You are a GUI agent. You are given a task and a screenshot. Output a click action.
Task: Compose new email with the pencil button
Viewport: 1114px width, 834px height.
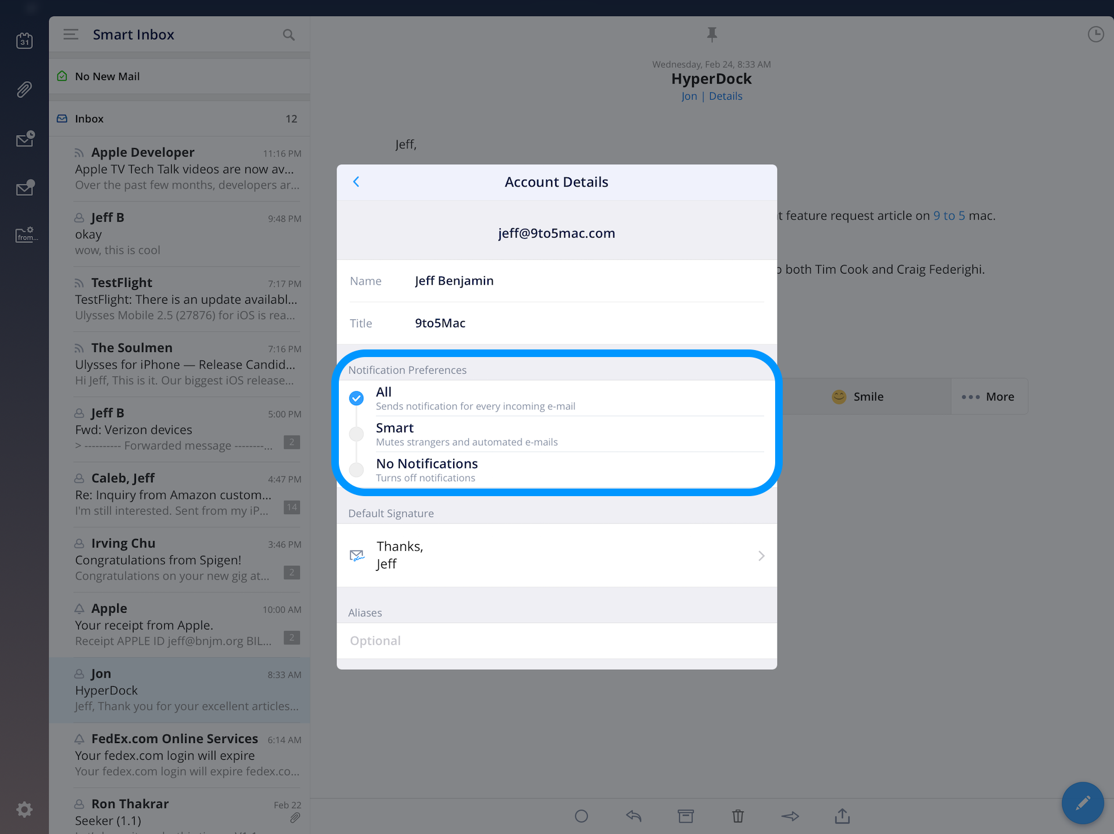coord(1082,803)
